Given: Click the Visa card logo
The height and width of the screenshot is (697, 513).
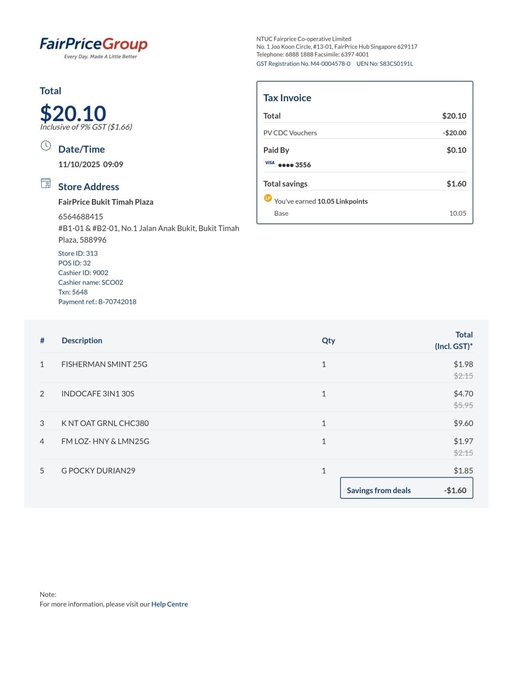Looking at the screenshot, I should point(270,163).
